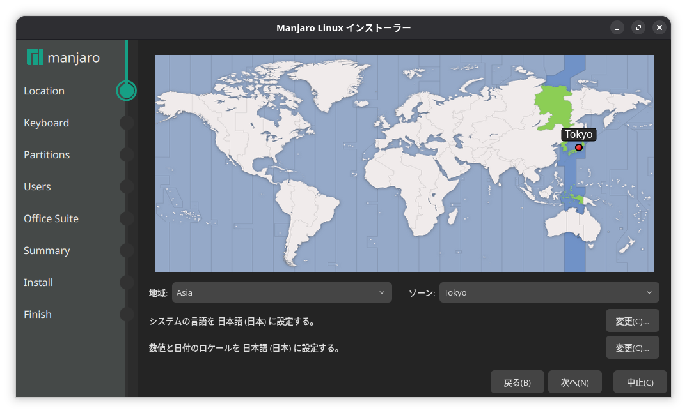Cancel installation with 中止(C) button
Viewport: 687px width, 413px height.
tap(640, 382)
